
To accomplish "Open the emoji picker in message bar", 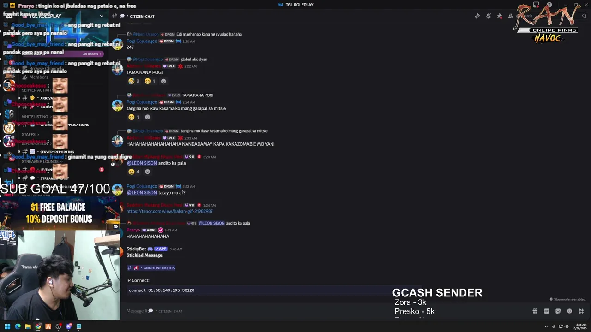I will point(569,311).
